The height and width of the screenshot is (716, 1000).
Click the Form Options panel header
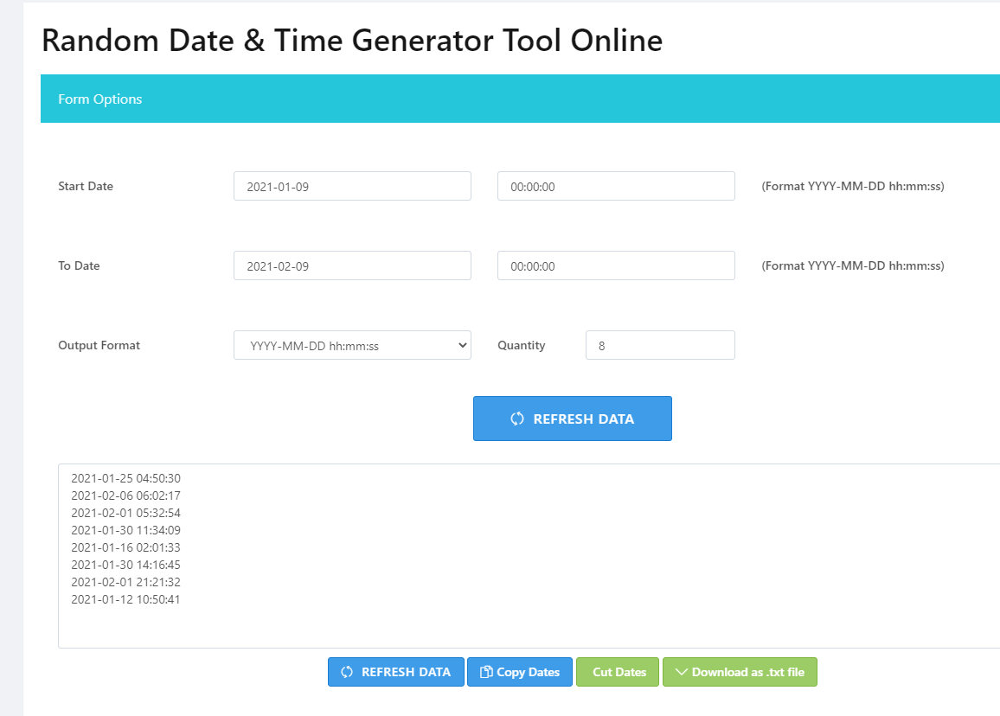pyautogui.click(x=519, y=99)
